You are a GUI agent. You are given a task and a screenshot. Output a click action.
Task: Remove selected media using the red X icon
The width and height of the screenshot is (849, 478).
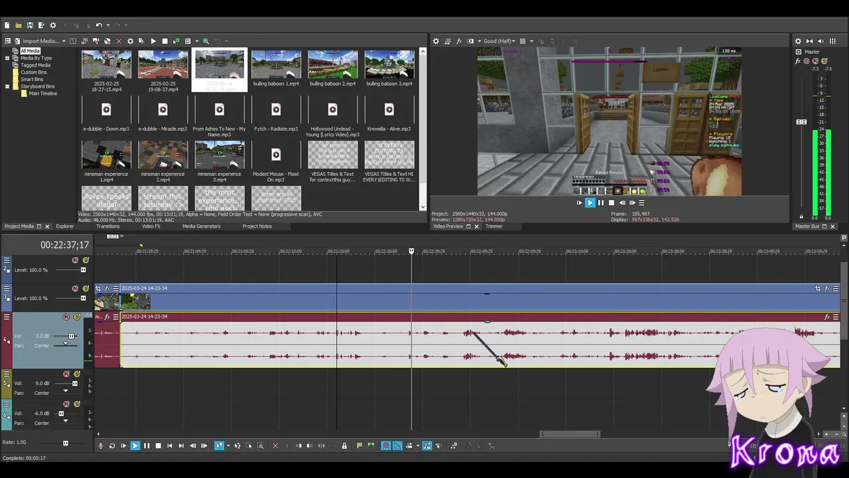pos(119,41)
